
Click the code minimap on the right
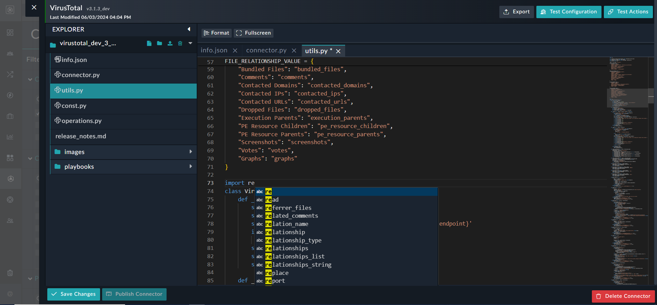627,171
